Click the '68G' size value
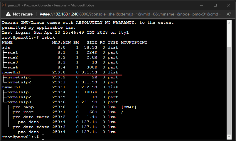This screenshot has height=141, width=236. point(93,112)
